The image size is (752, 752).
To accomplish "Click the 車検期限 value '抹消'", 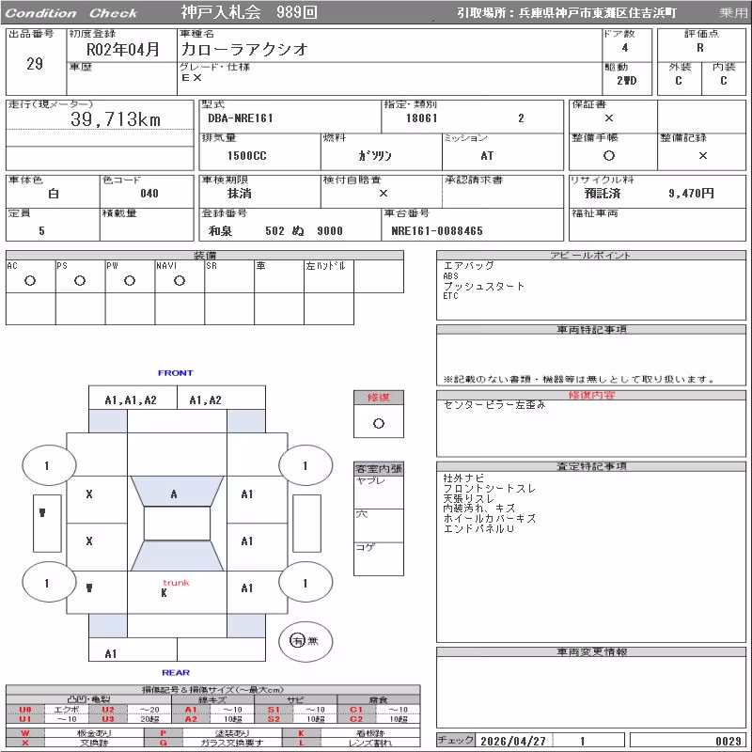I will (240, 194).
